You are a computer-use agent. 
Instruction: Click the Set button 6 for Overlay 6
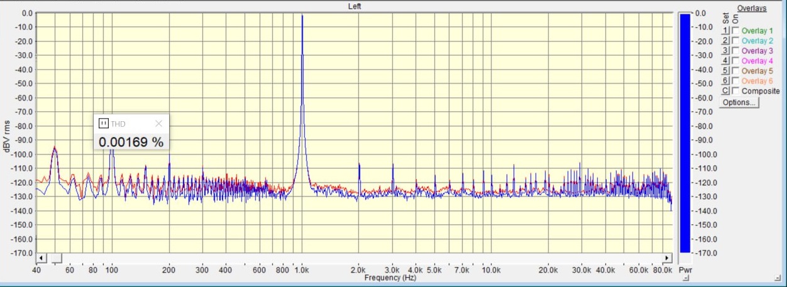[x=725, y=81]
